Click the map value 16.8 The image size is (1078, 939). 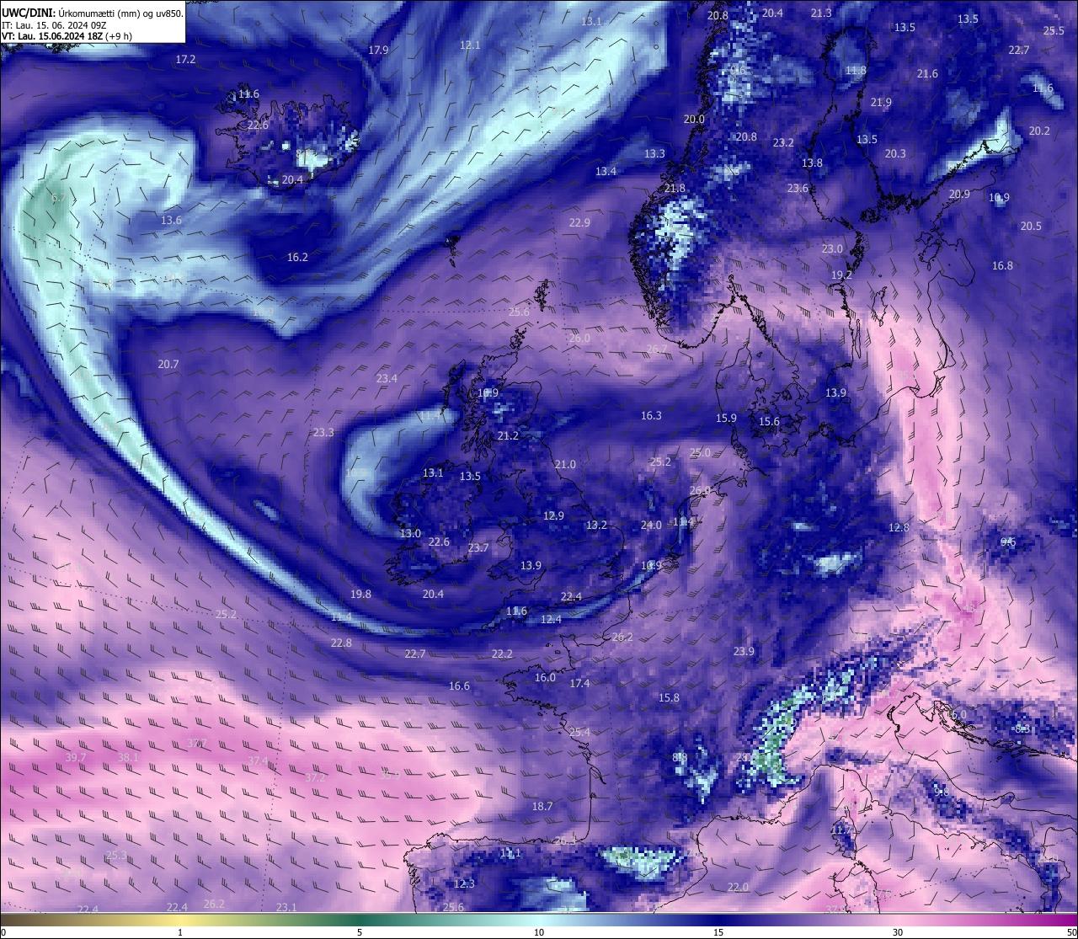point(1002,266)
